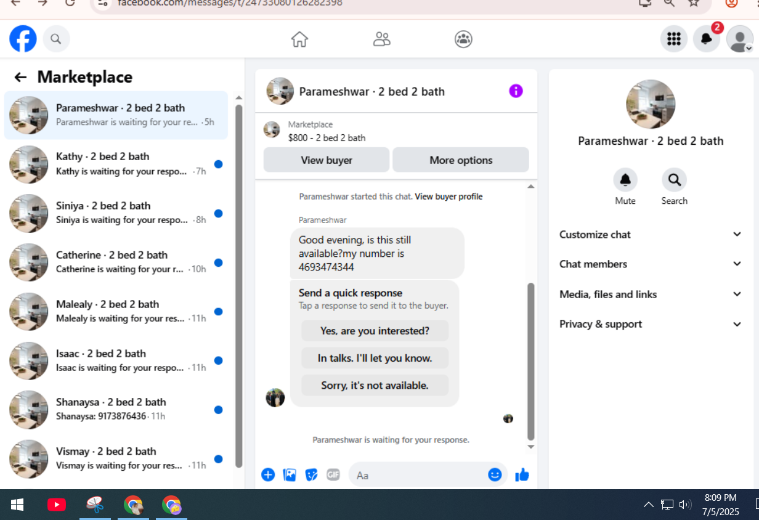Click the browser address bar URL
Screen dimensions: 759x520
[x=230, y=3]
